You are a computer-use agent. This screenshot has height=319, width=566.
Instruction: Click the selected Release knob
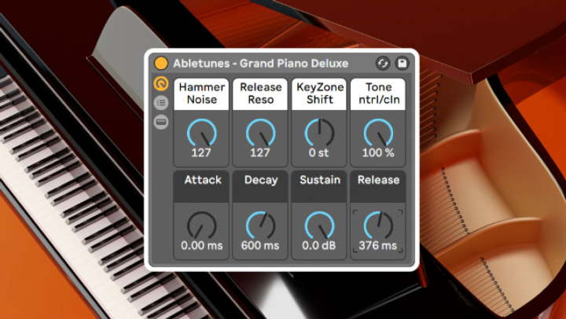tap(378, 225)
